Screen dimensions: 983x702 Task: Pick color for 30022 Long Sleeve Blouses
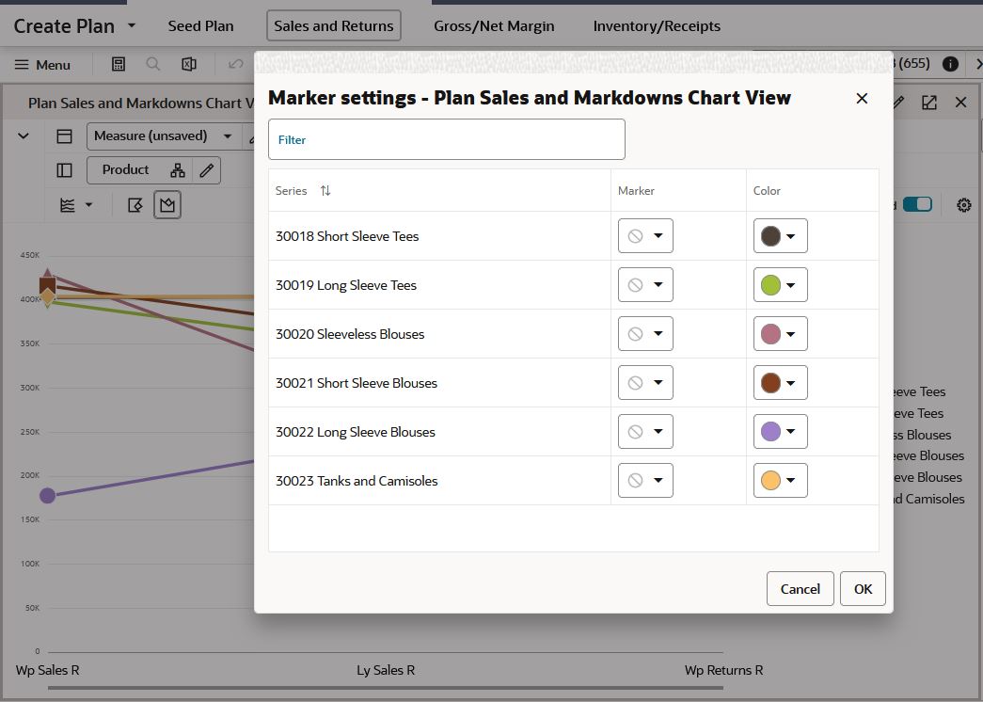coord(780,432)
